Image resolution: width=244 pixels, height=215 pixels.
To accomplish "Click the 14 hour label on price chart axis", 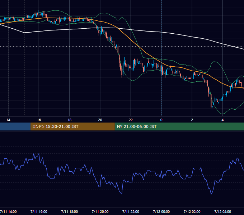I will point(8,120).
